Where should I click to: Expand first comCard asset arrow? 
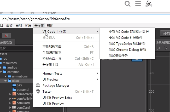click(10, 103)
